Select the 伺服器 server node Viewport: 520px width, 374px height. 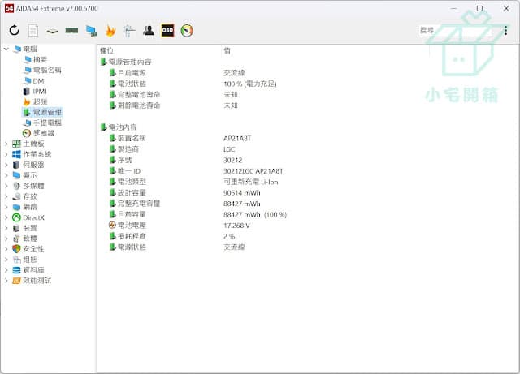coord(33,165)
